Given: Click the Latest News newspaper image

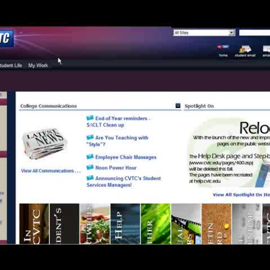Looking at the screenshot, I should pos(44,144).
